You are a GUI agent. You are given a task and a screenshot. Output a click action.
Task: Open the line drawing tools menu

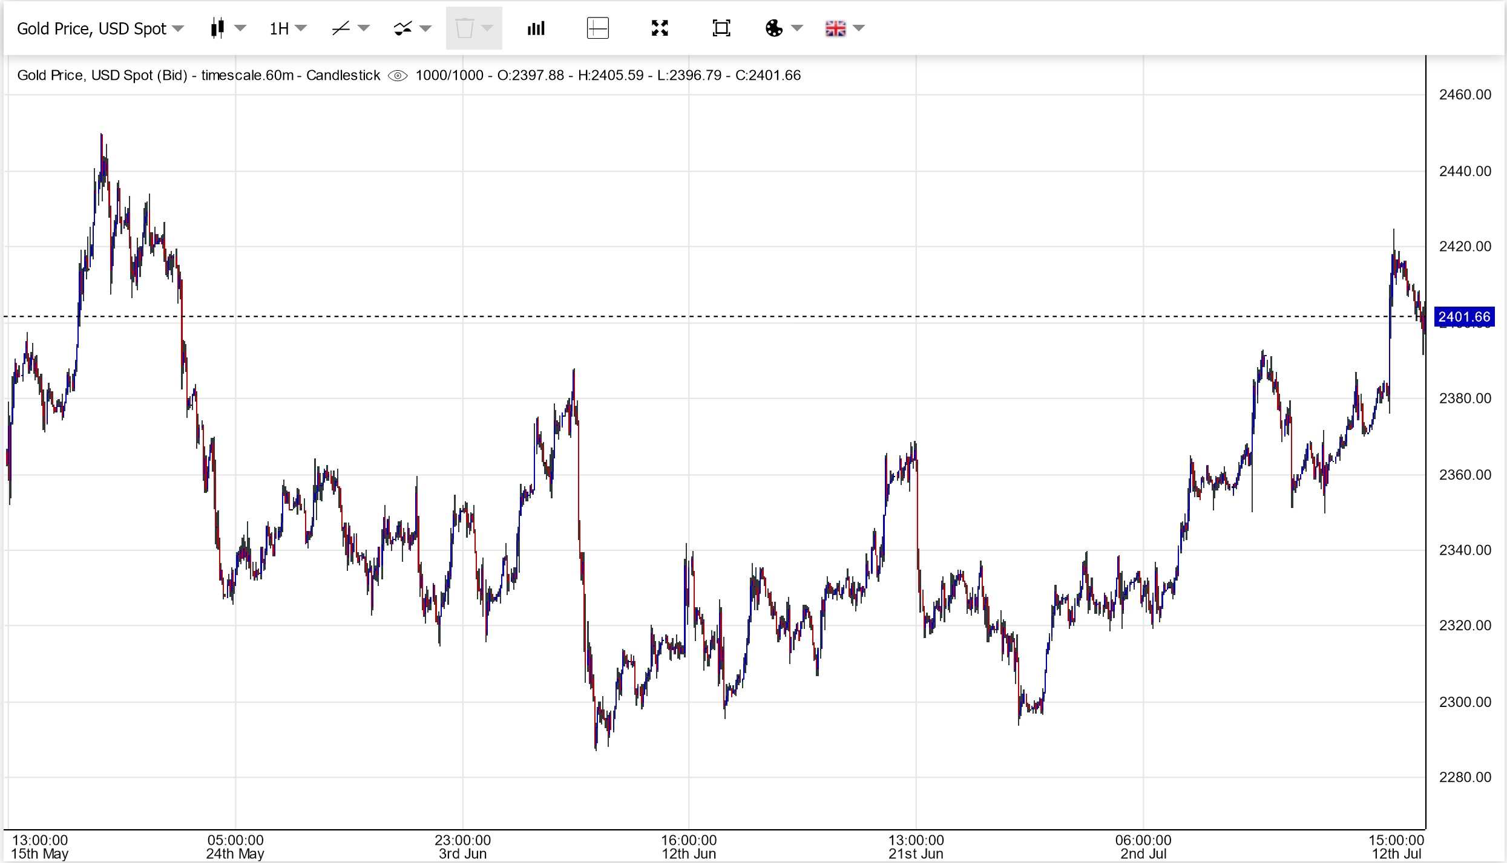[x=342, y=28]
